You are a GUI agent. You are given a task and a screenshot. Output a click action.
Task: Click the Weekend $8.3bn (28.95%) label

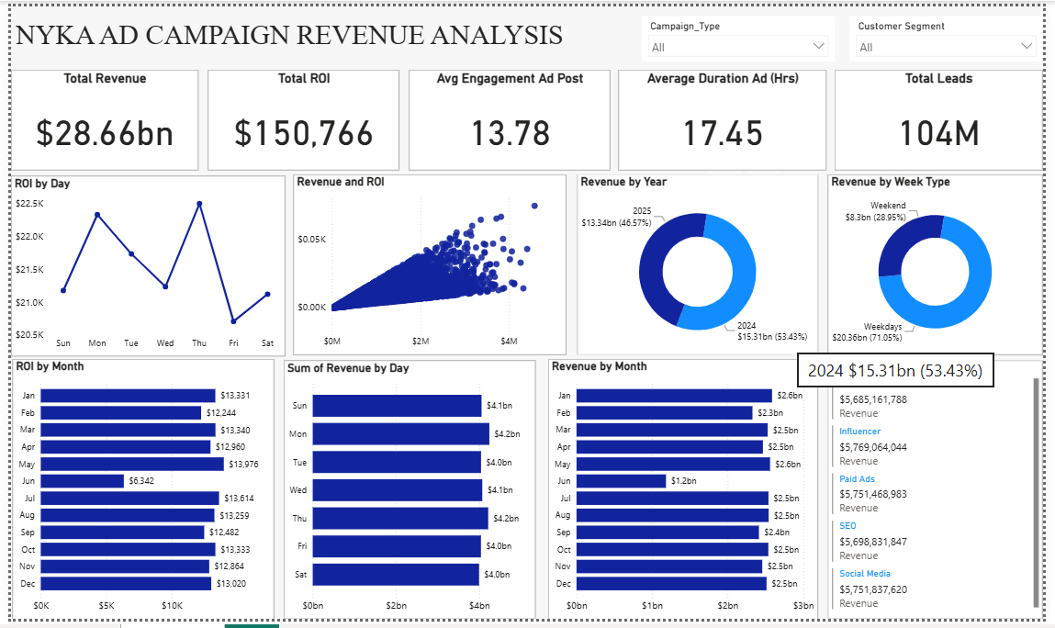point(876,211)
